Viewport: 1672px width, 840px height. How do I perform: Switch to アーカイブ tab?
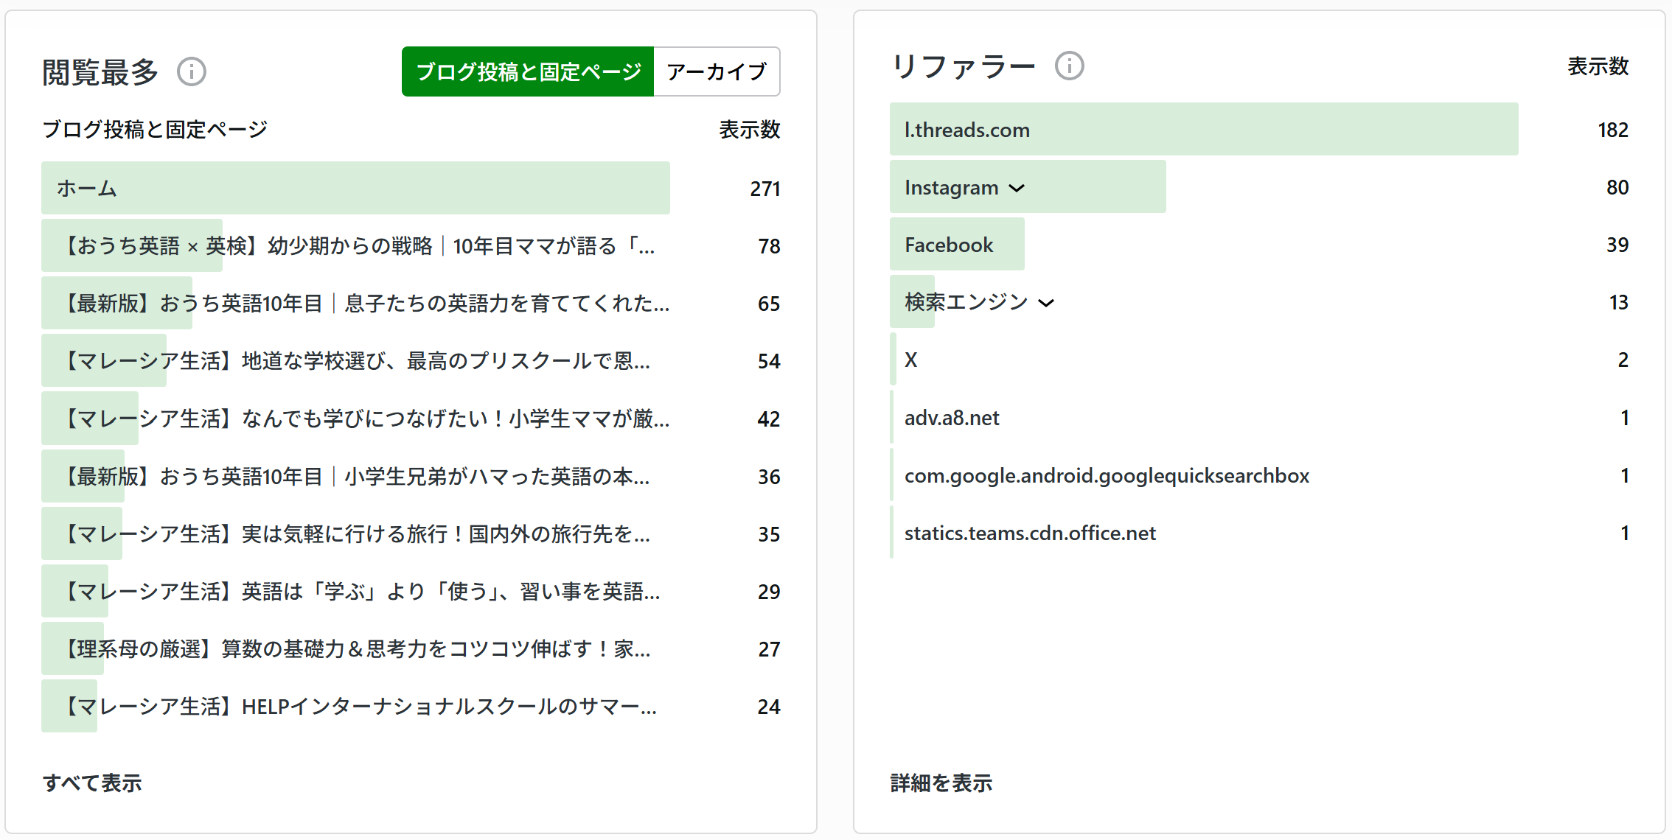(716, 71)
